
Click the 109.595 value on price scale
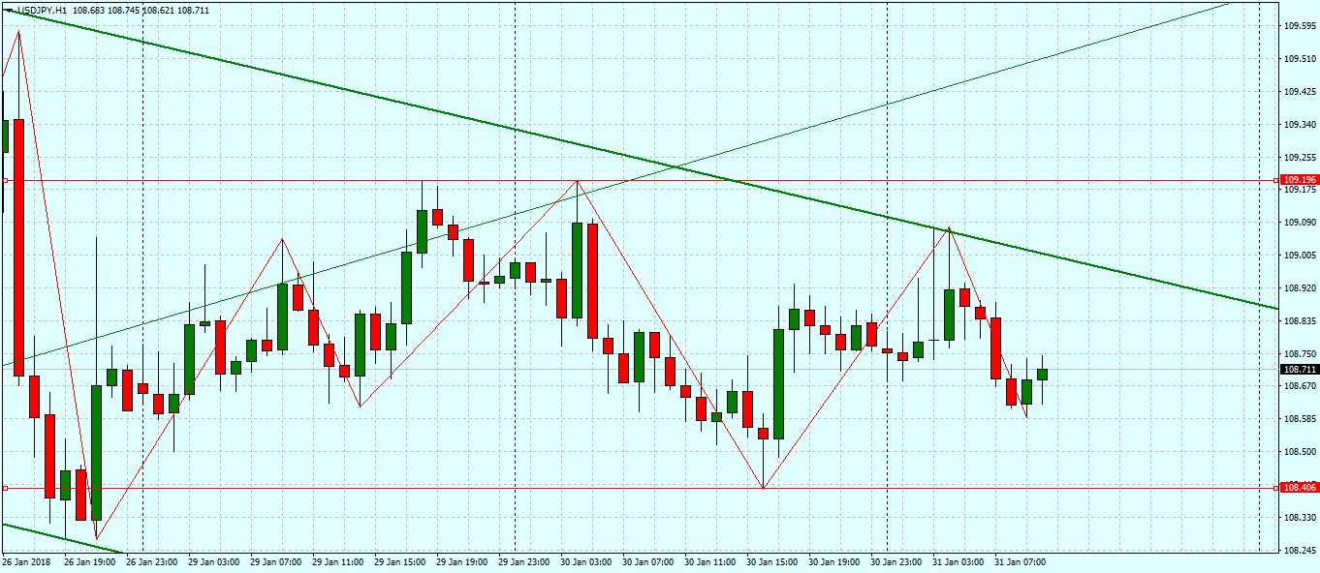[1299, 26]
